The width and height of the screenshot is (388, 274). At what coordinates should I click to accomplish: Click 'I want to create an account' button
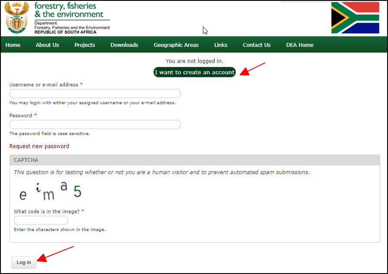click(x=195, y=73)
